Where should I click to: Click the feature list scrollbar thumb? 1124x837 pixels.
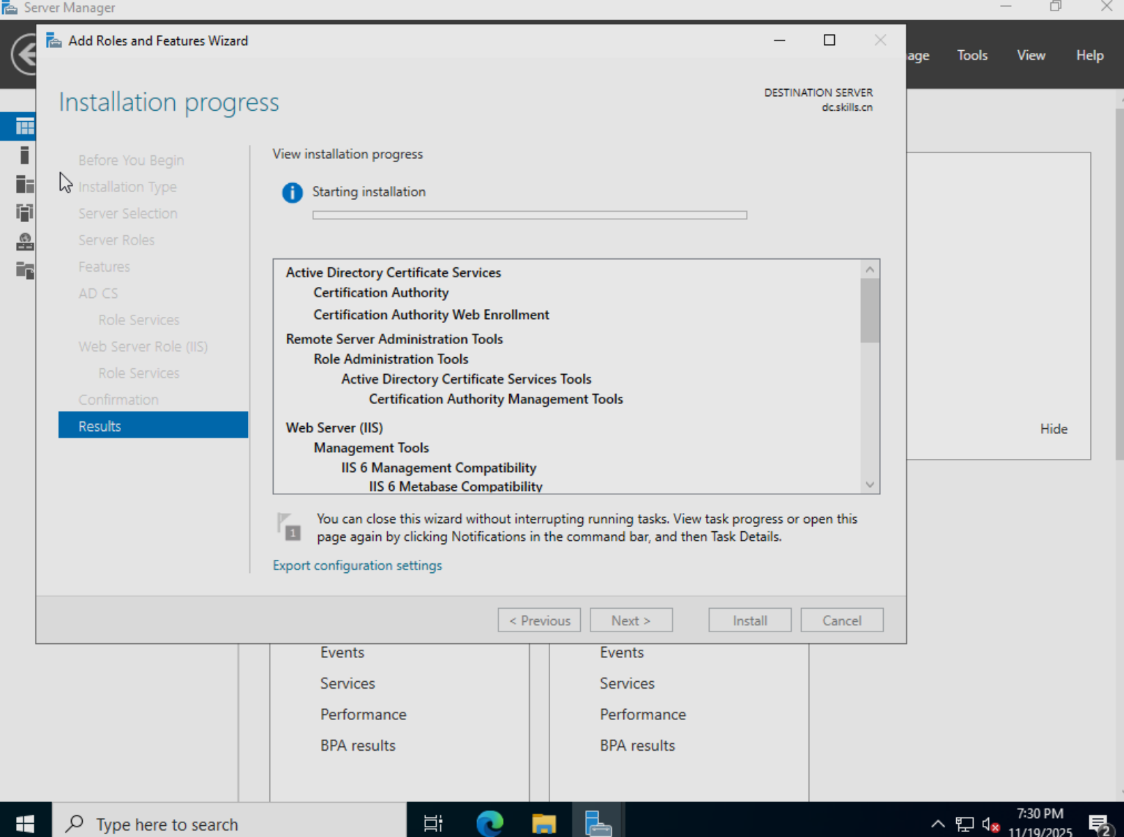pos(870,311)
